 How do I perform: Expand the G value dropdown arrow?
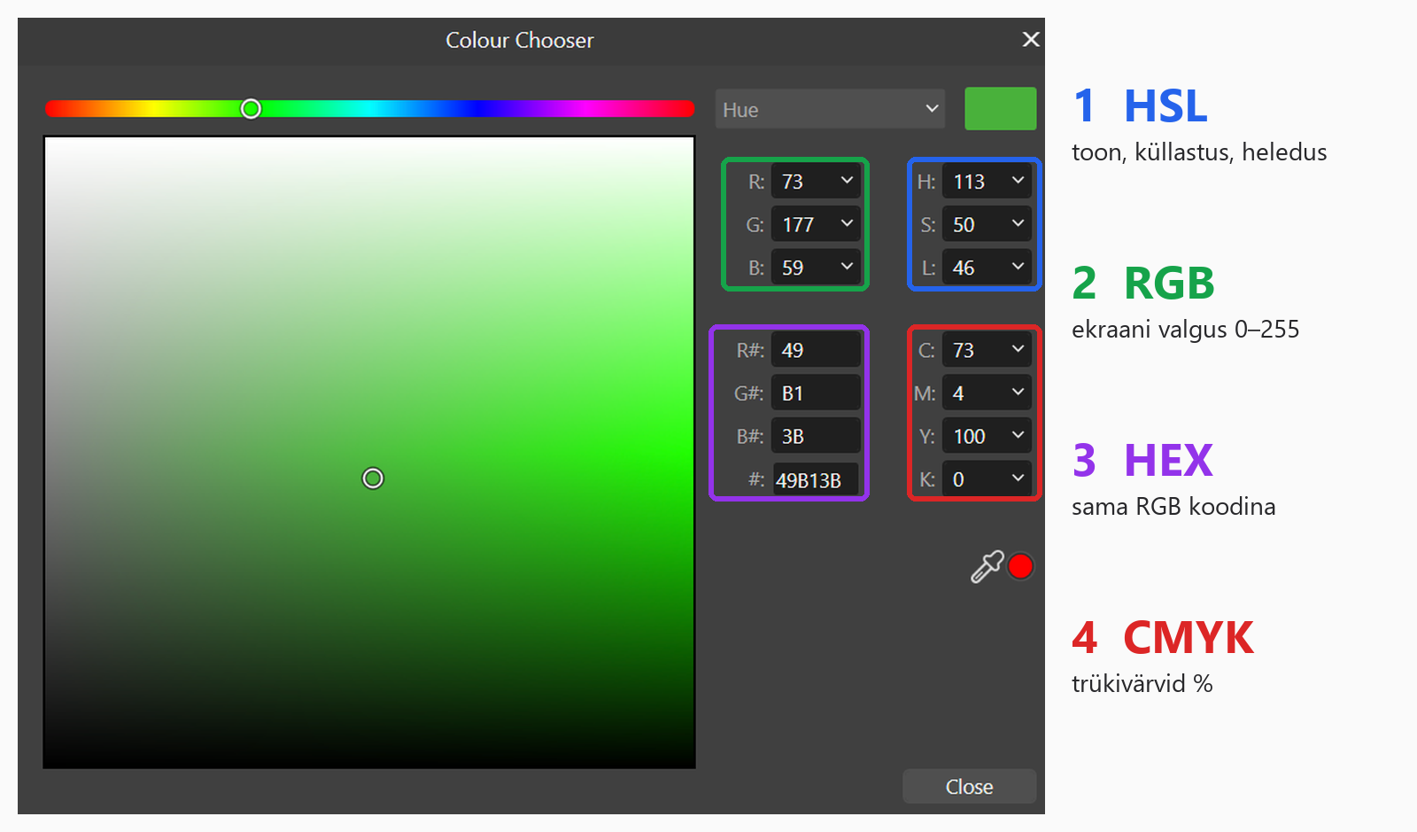click(847, 223)
